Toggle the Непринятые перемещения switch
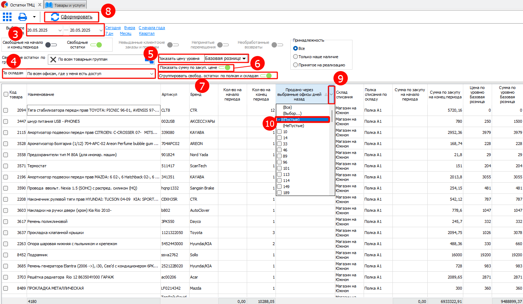The image size is (523, 304). click(x=223, y=45)
